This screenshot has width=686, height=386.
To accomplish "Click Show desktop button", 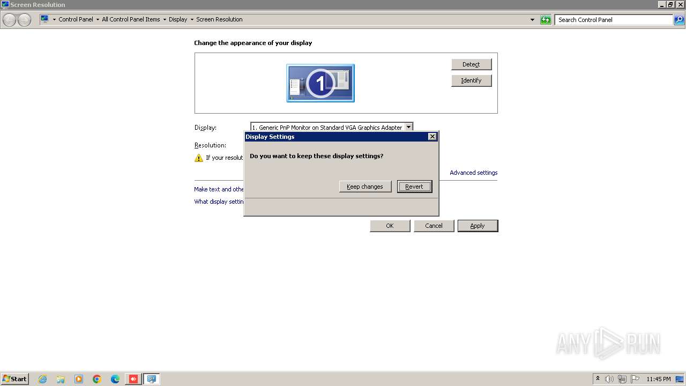I will 680,379.
